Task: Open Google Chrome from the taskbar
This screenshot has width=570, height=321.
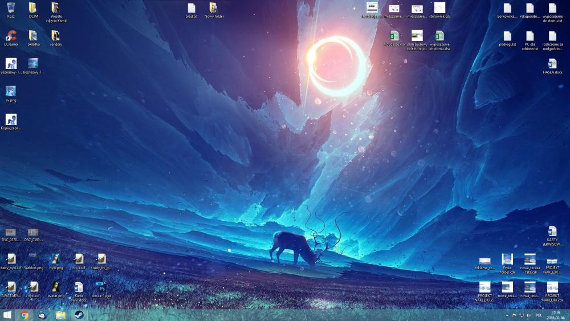Action: click(x=25, y=315)
